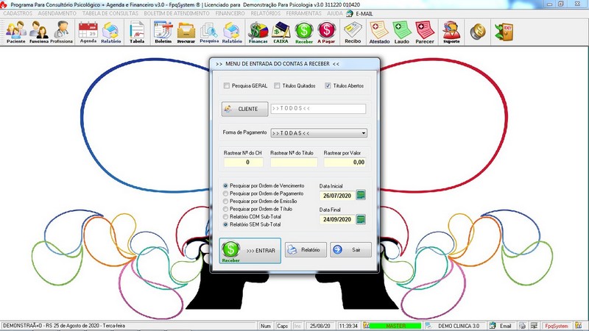
Task: Click the green exit door icon
Action: [504, 32]
